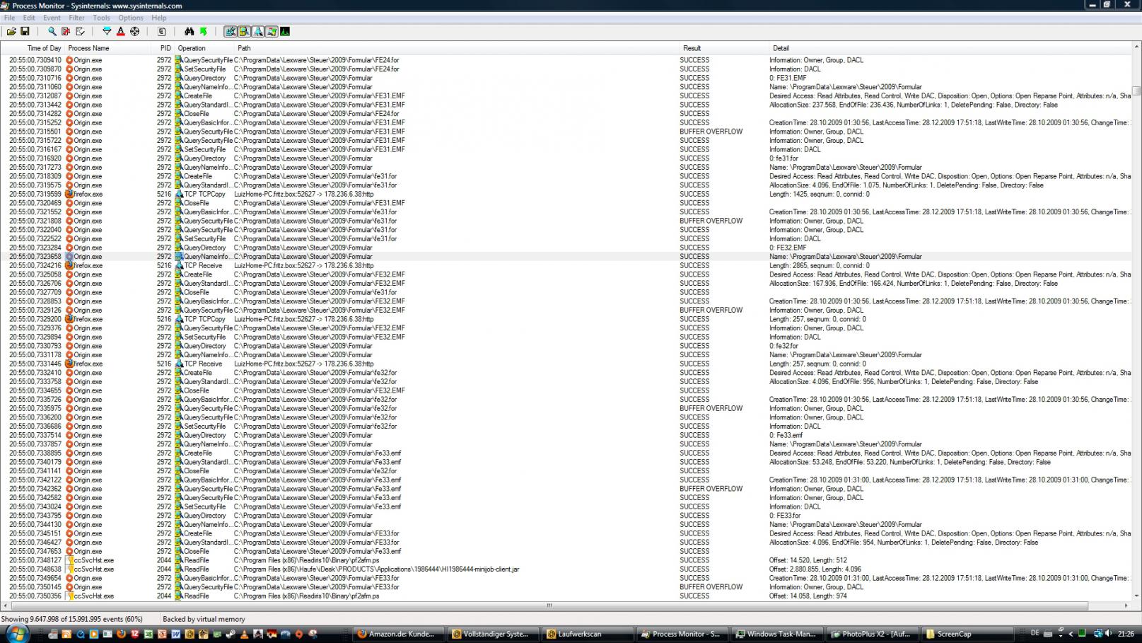Open the Options menu

[131, 18]
